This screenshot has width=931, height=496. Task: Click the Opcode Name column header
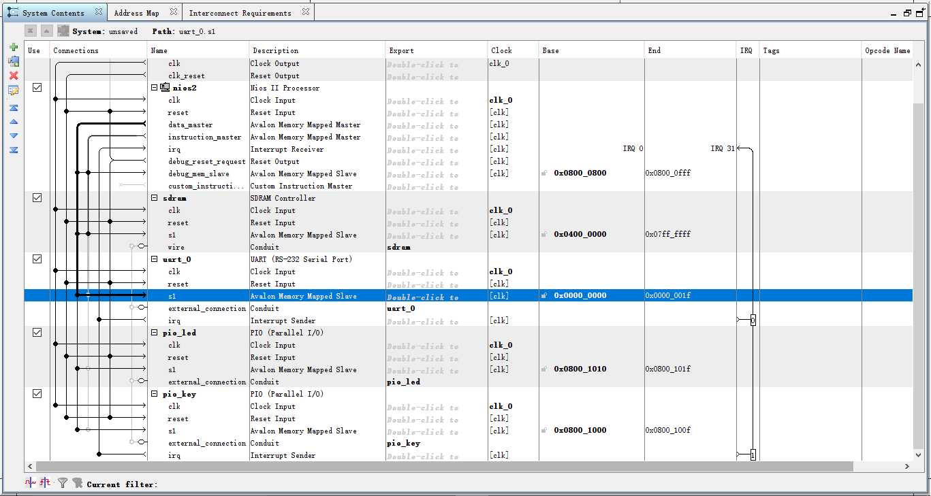887,50
